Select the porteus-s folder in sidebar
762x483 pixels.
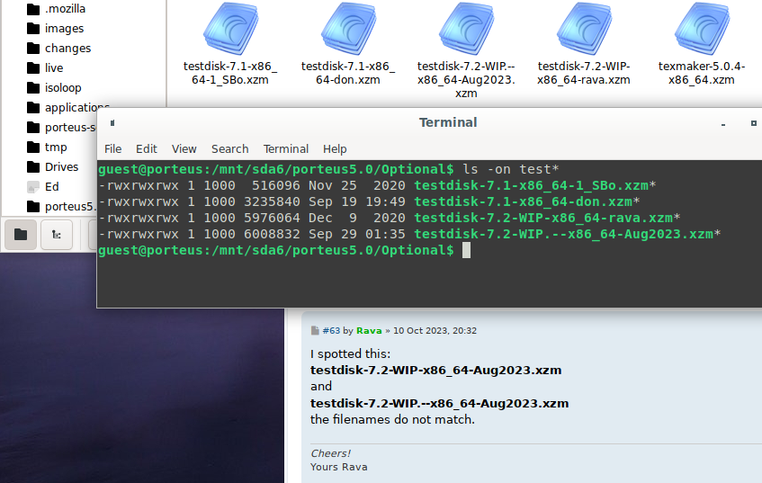61,128
